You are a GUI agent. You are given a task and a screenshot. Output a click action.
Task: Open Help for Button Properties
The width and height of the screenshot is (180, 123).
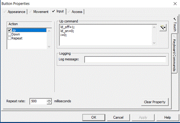pos(167,117)
